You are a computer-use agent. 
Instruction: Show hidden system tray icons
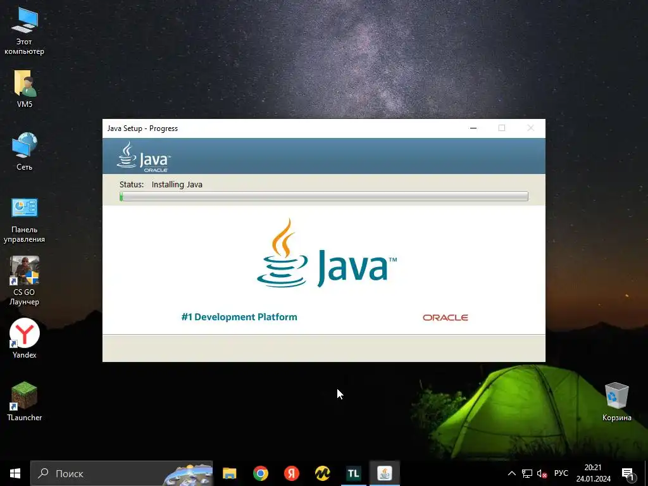coord(511,473)
